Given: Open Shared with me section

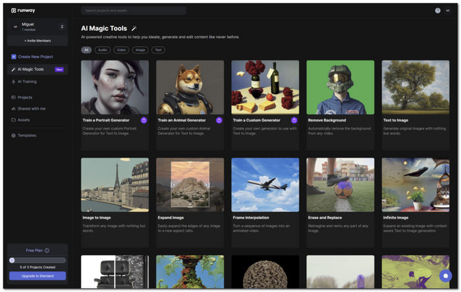Looking at the screenshot, I should tap(32, 109).
